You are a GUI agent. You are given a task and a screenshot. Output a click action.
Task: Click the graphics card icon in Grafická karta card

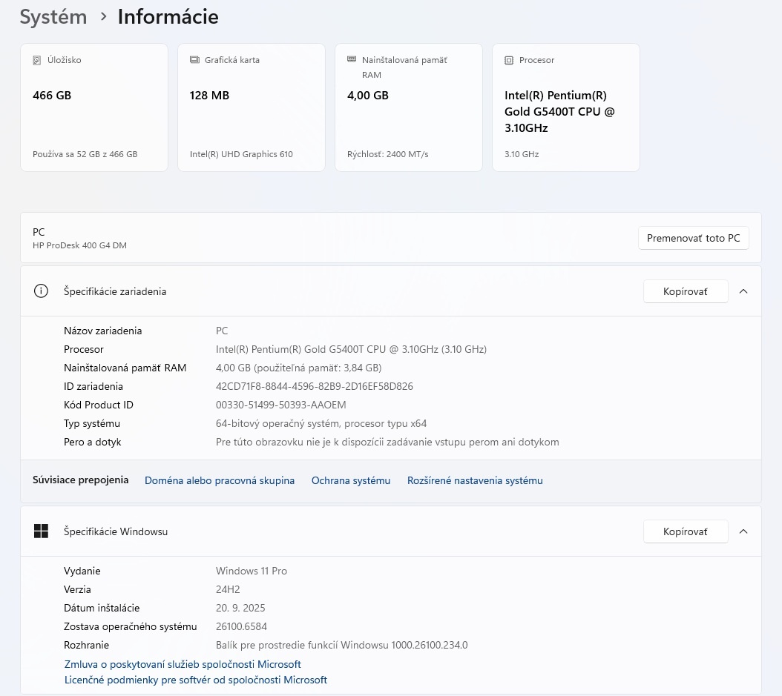point(194,60)
